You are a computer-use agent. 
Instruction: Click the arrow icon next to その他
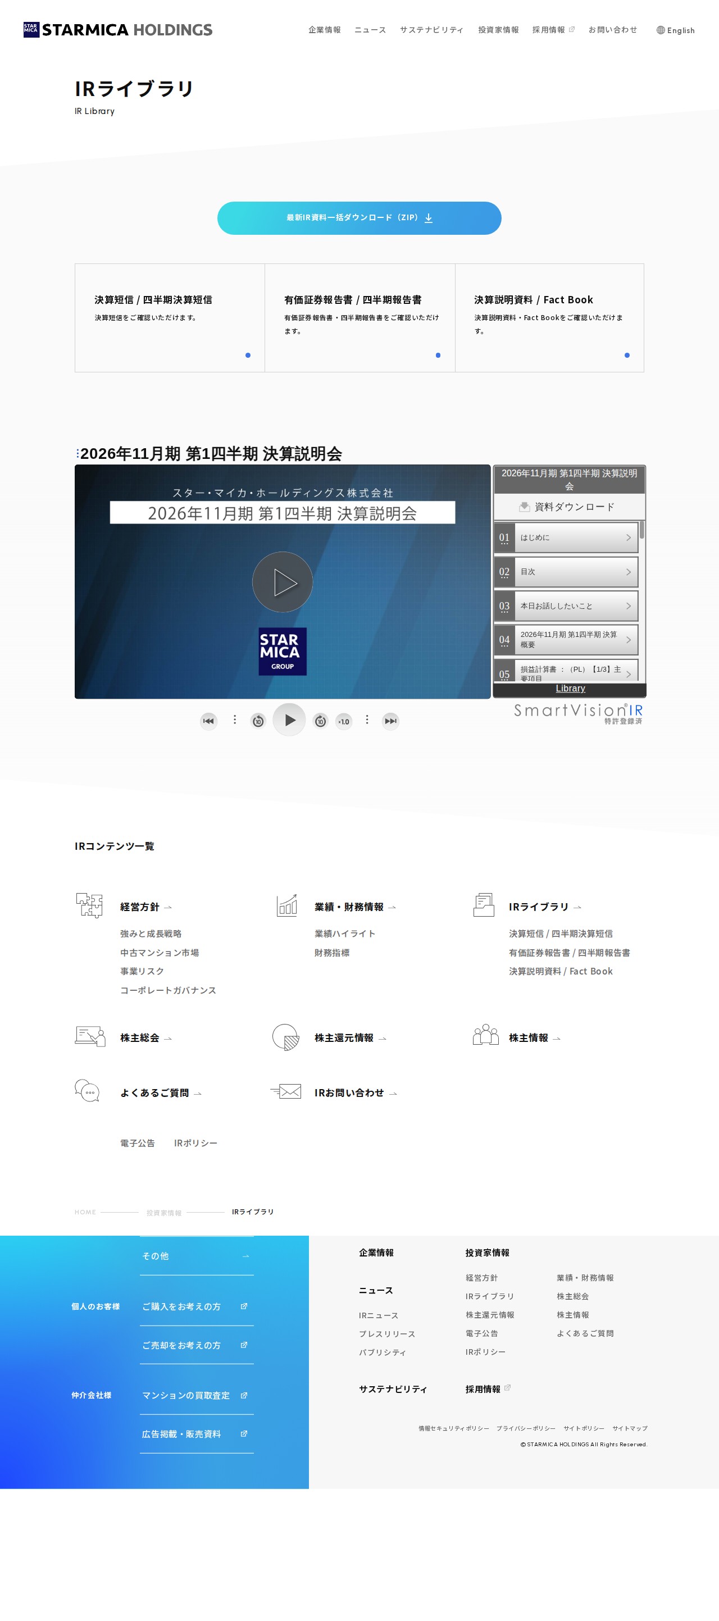tap(245, 1256)
